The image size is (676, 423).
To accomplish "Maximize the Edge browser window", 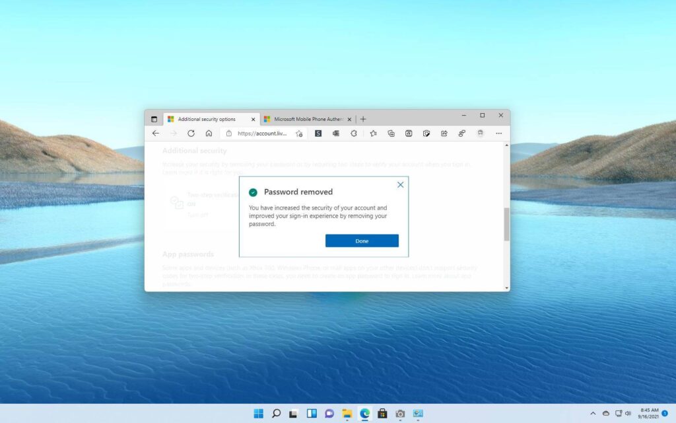I will coord(483,115).
